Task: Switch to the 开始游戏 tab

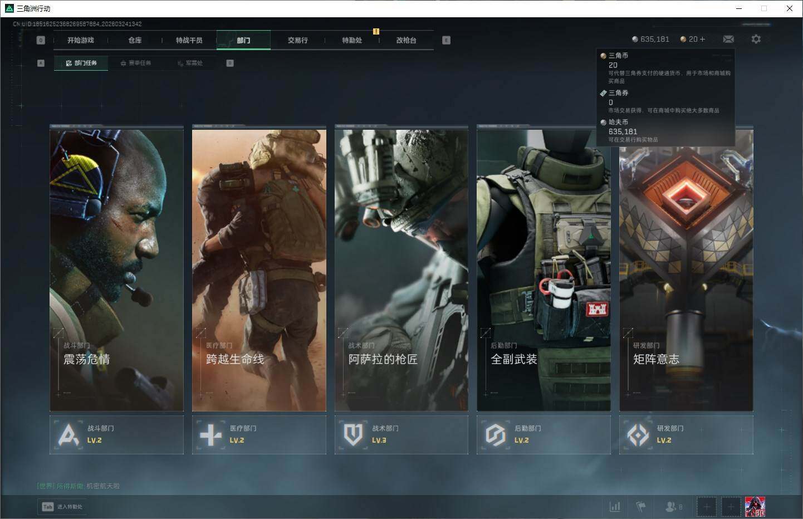Action: (x=81, y=40)
